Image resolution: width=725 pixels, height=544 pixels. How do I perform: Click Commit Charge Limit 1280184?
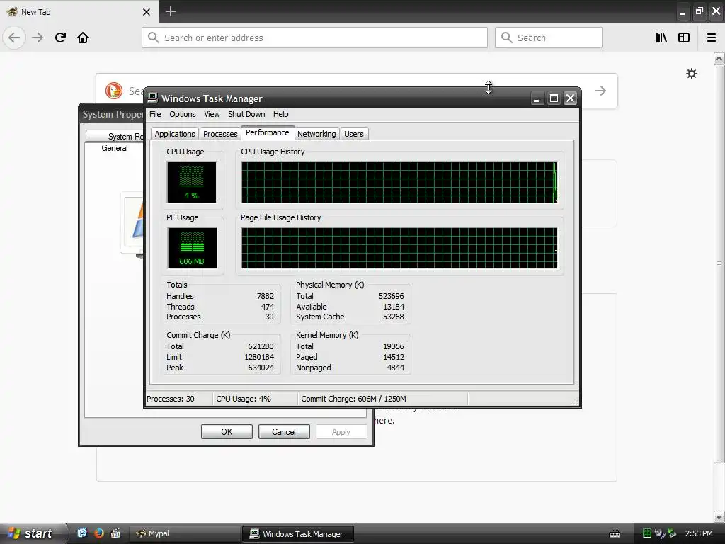259,357
